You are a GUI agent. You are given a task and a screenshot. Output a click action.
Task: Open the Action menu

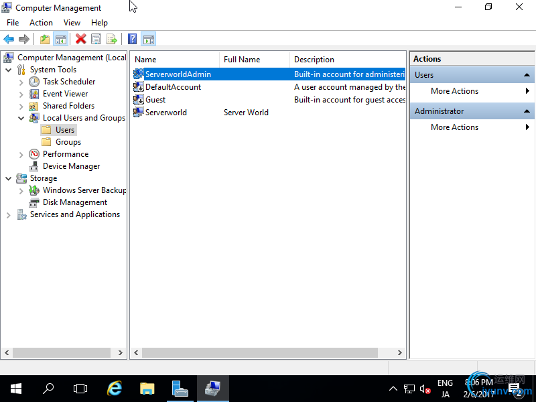41,23
